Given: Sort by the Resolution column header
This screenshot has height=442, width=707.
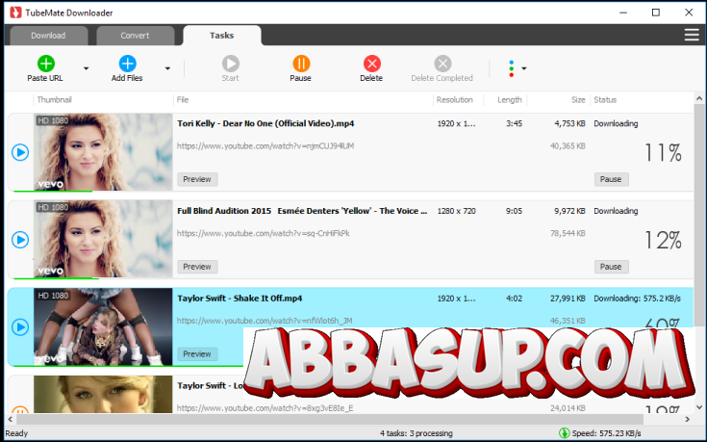Looking at the screenshot, I should point(454,100).
